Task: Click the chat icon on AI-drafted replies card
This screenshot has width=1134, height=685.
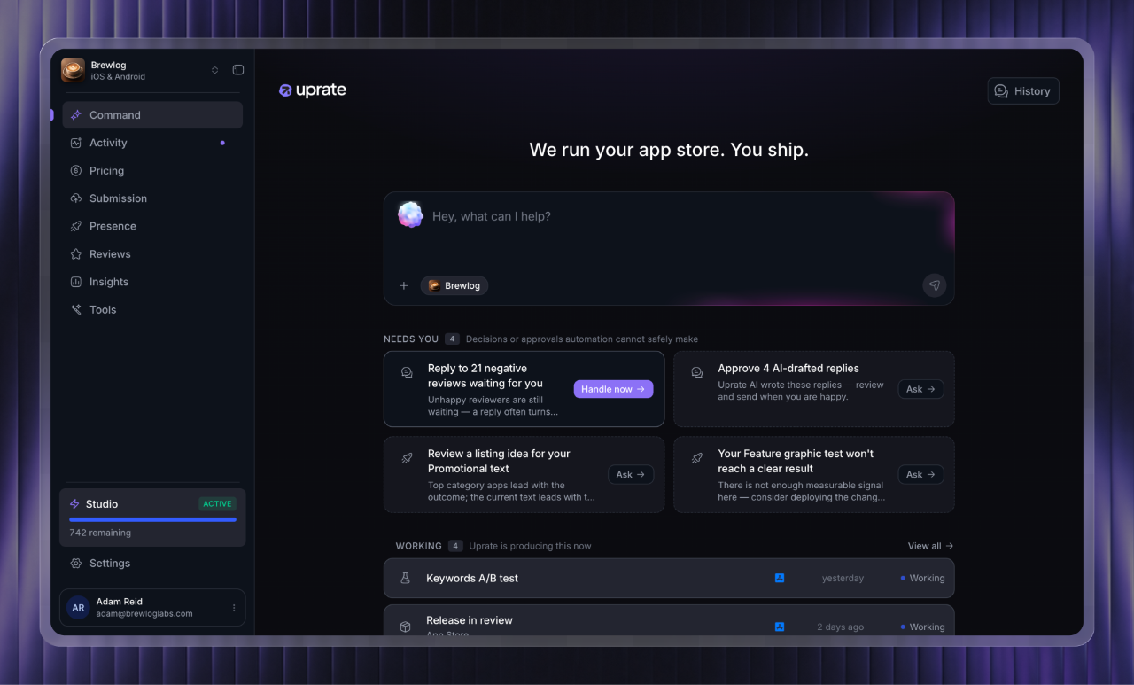Action: click(697, 373)
